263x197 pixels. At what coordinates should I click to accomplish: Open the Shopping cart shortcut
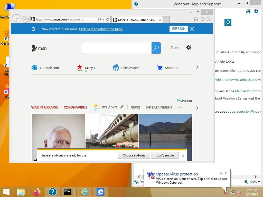(168, 68)
